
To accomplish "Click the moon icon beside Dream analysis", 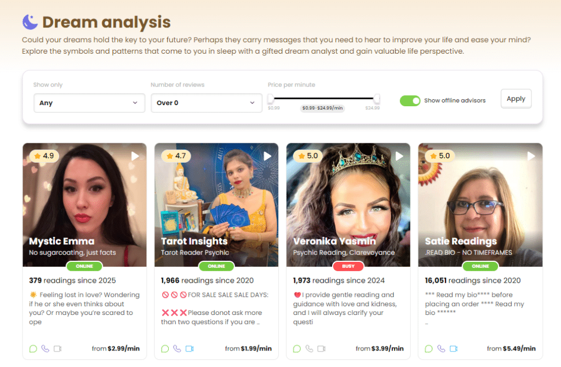I will click(x=30, y=22).
